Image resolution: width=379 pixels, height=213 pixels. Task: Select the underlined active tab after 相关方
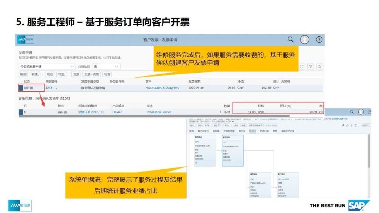click(x=252, y=131)
